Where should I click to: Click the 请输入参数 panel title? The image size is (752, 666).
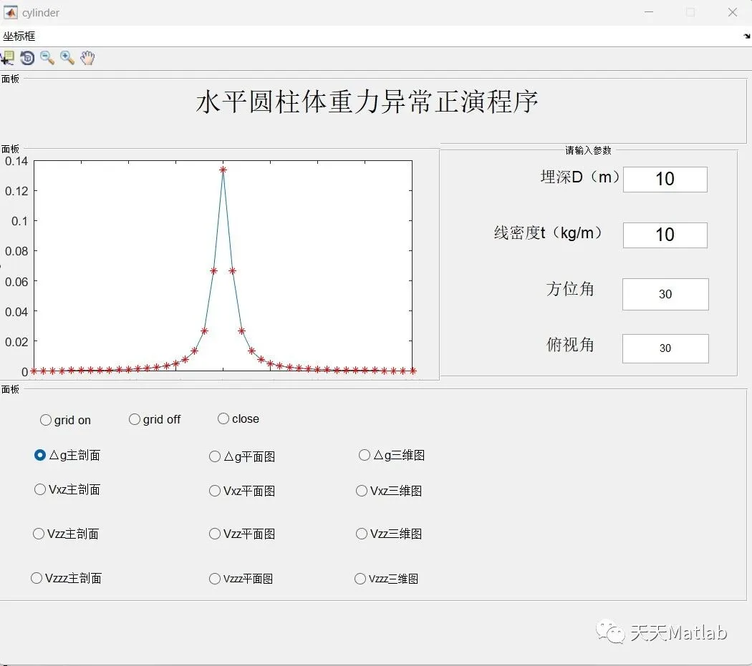pos(588,150)
